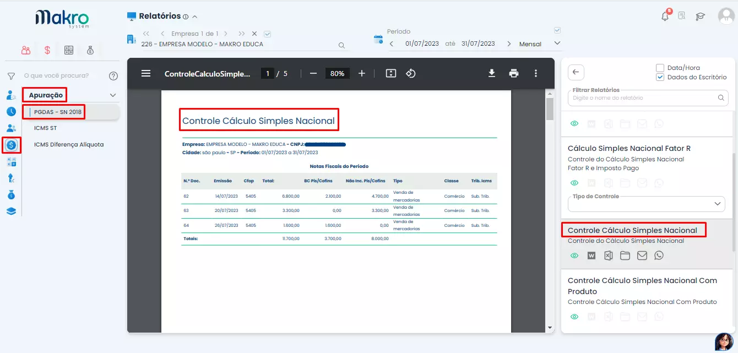Open the help question mark icon
Screen dimensions: 738x353
pyautogui.click(x=113, y=76)
